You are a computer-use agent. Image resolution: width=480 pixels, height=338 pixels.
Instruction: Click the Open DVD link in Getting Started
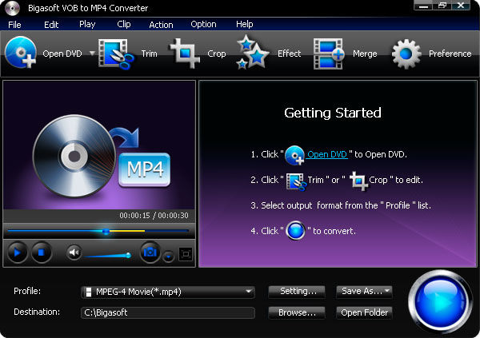(327, 154)
